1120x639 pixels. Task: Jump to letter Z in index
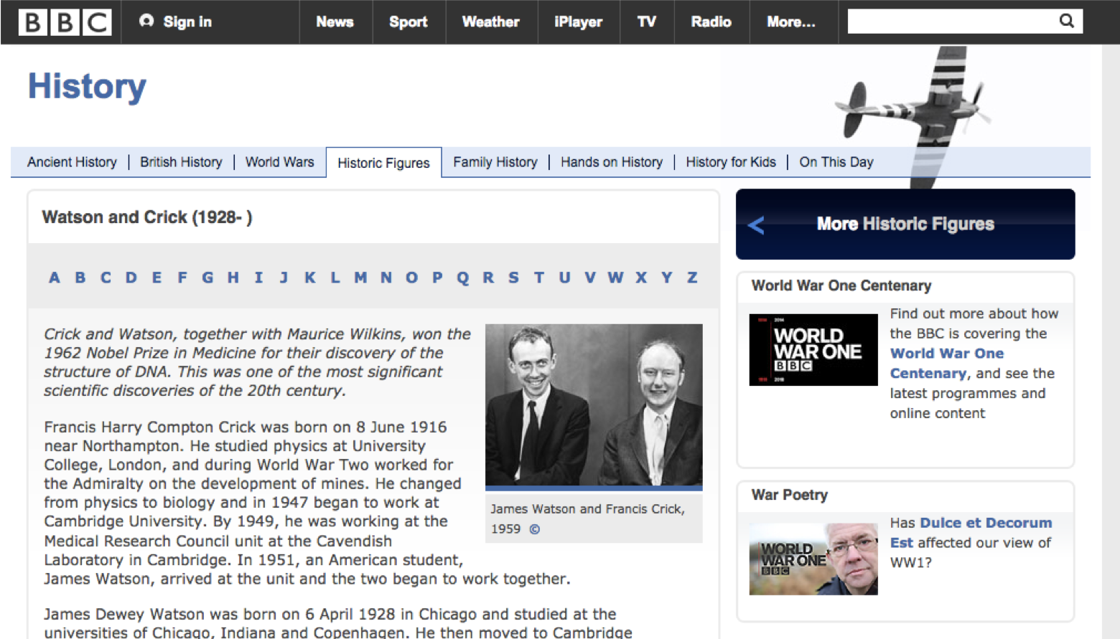[692, 278]
